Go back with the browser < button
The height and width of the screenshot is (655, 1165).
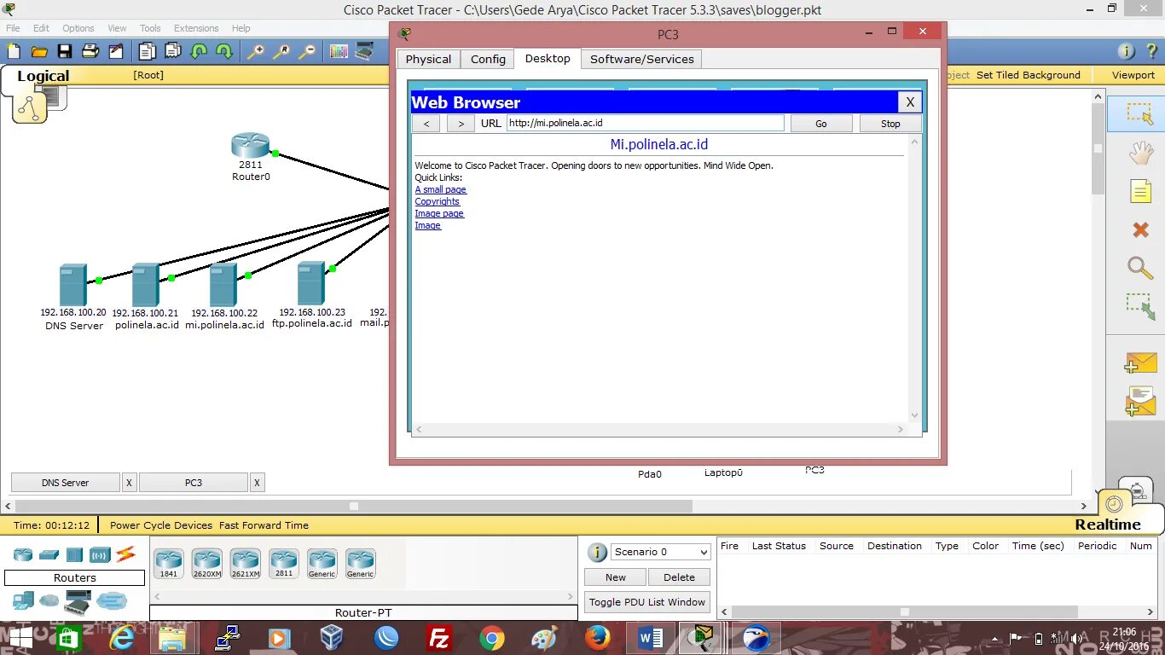pos(426,124)
